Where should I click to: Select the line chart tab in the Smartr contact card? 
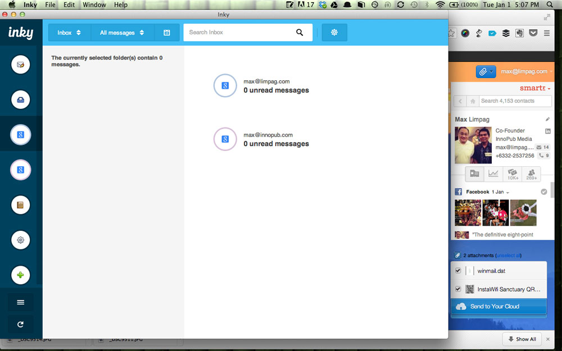pos(493,175)
